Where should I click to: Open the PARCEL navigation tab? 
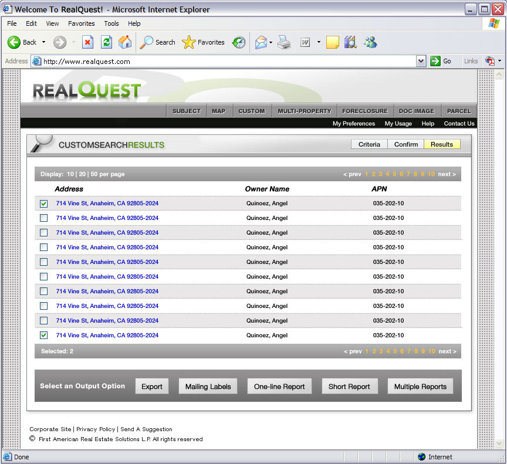459,111
